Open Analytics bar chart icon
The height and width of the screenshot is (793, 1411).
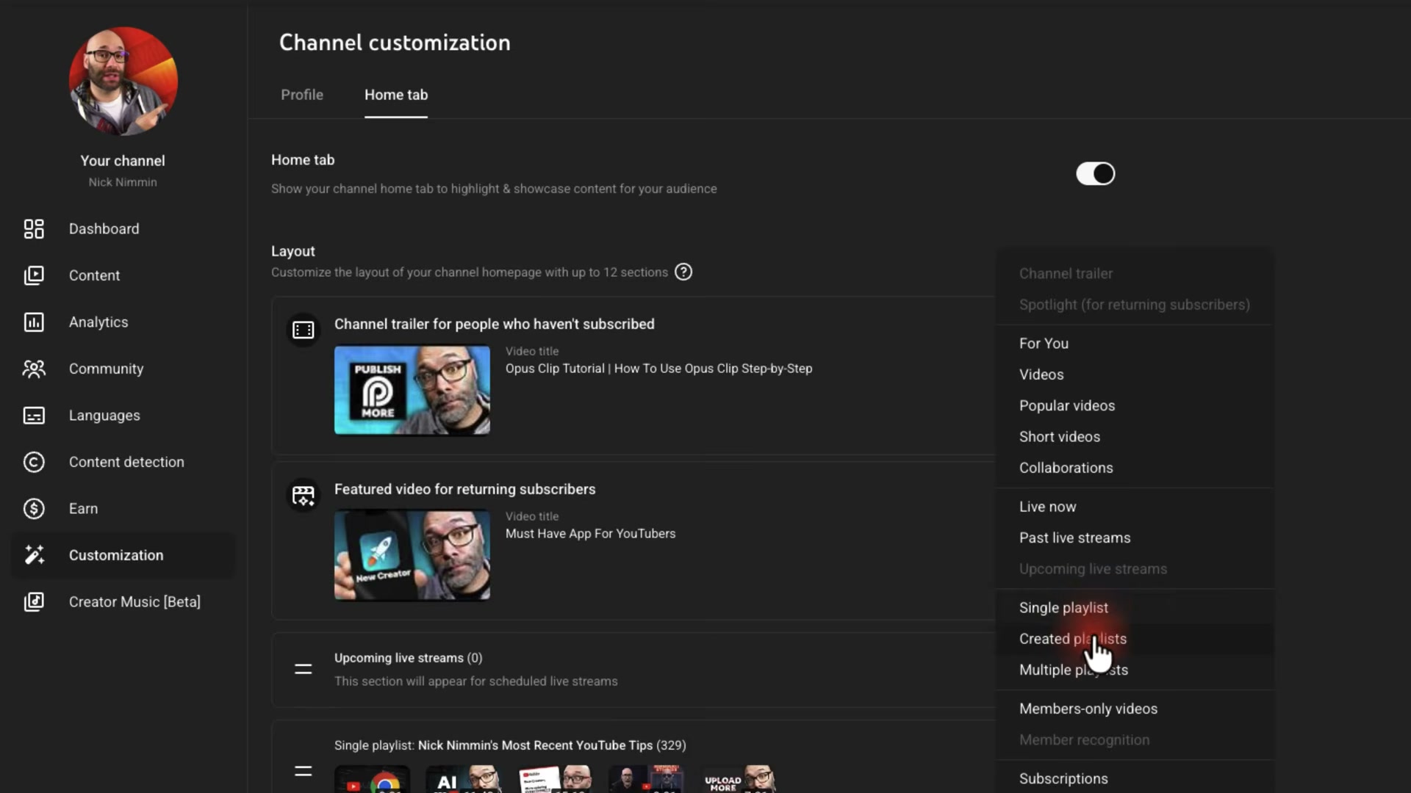tap(34, 322)
